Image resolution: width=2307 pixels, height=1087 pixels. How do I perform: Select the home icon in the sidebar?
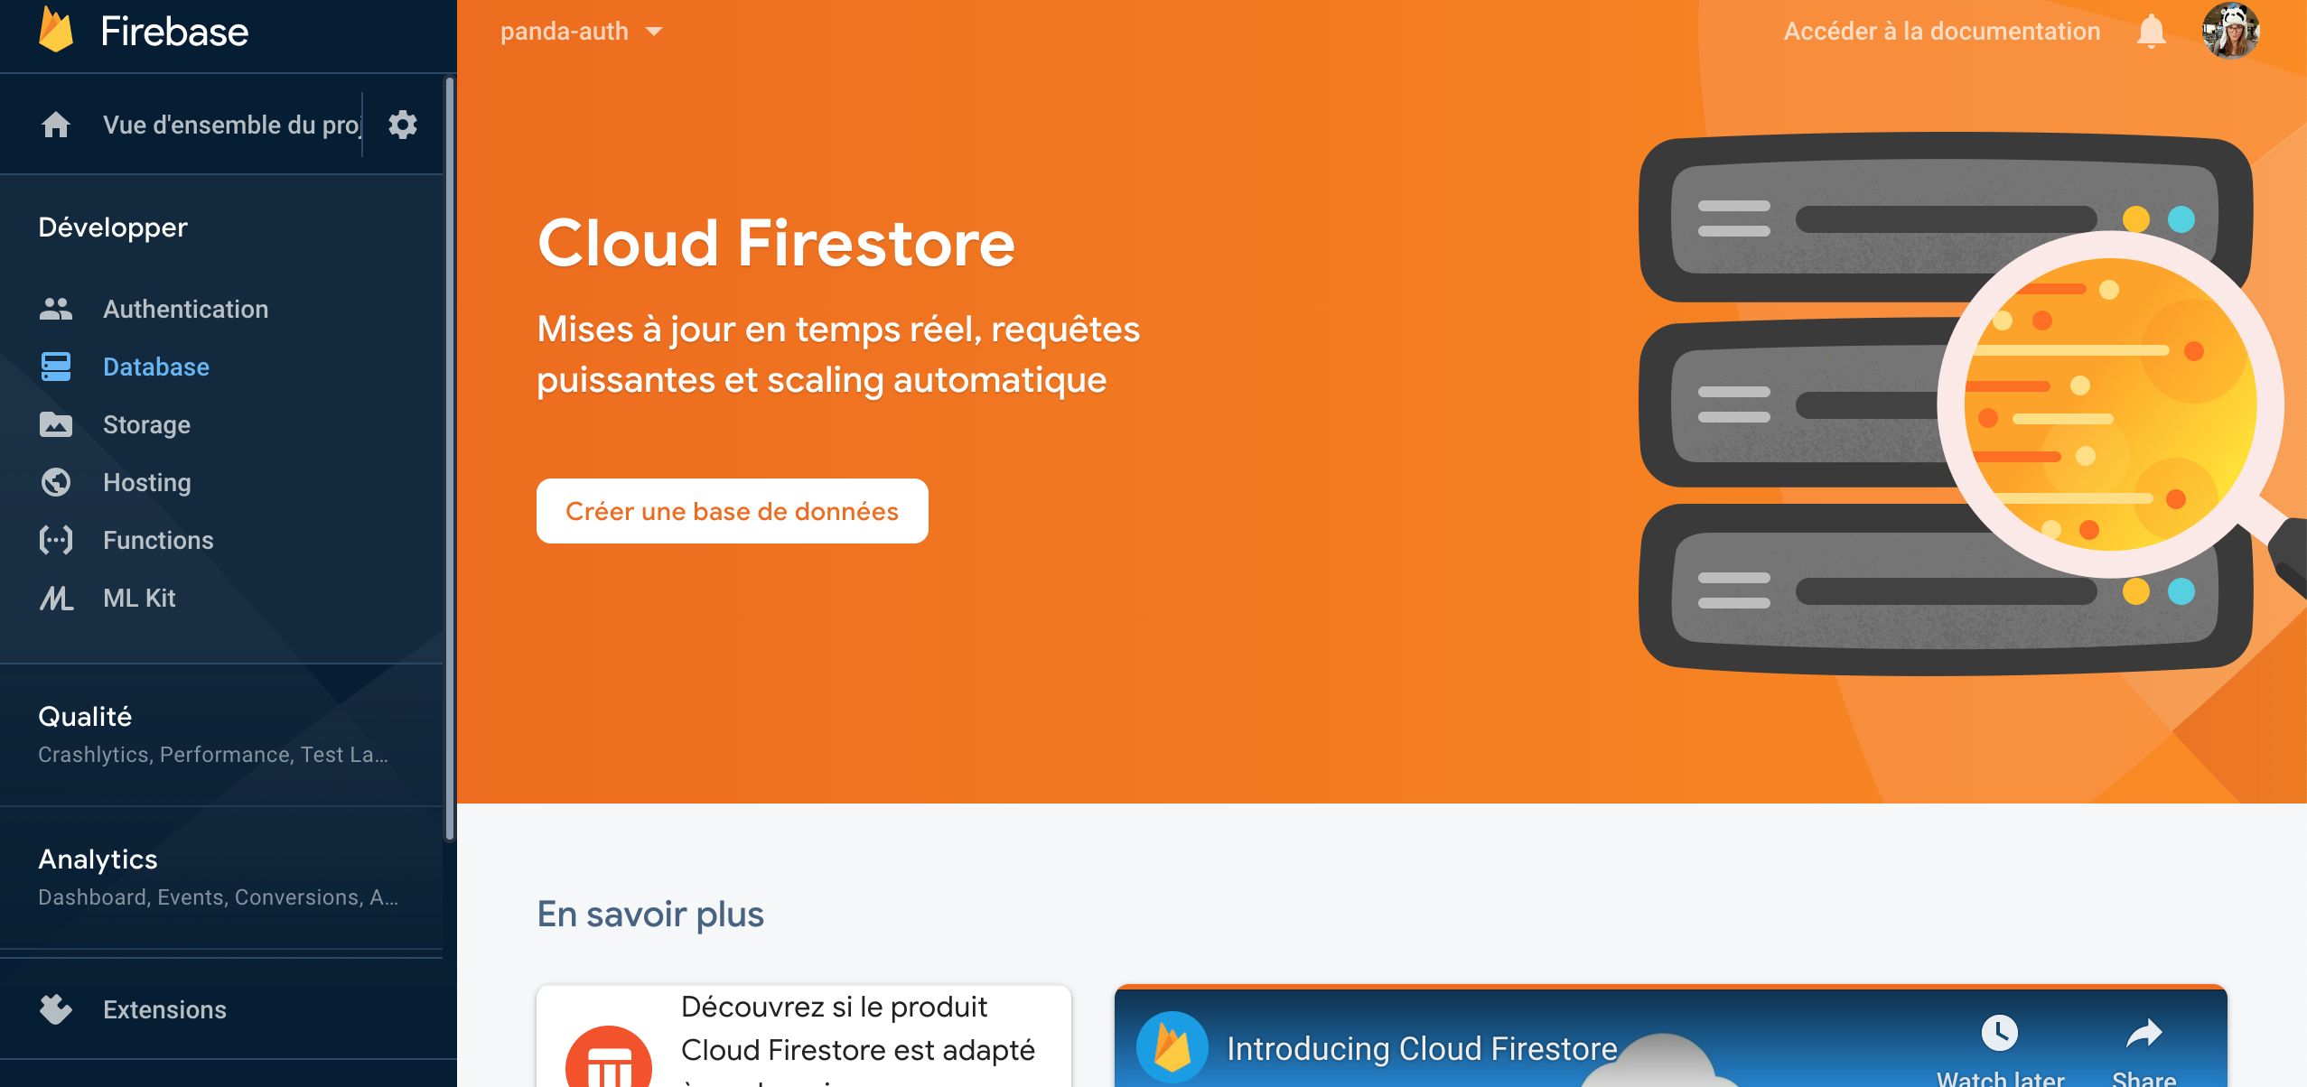pyautogui.click(x=56, y=124)
